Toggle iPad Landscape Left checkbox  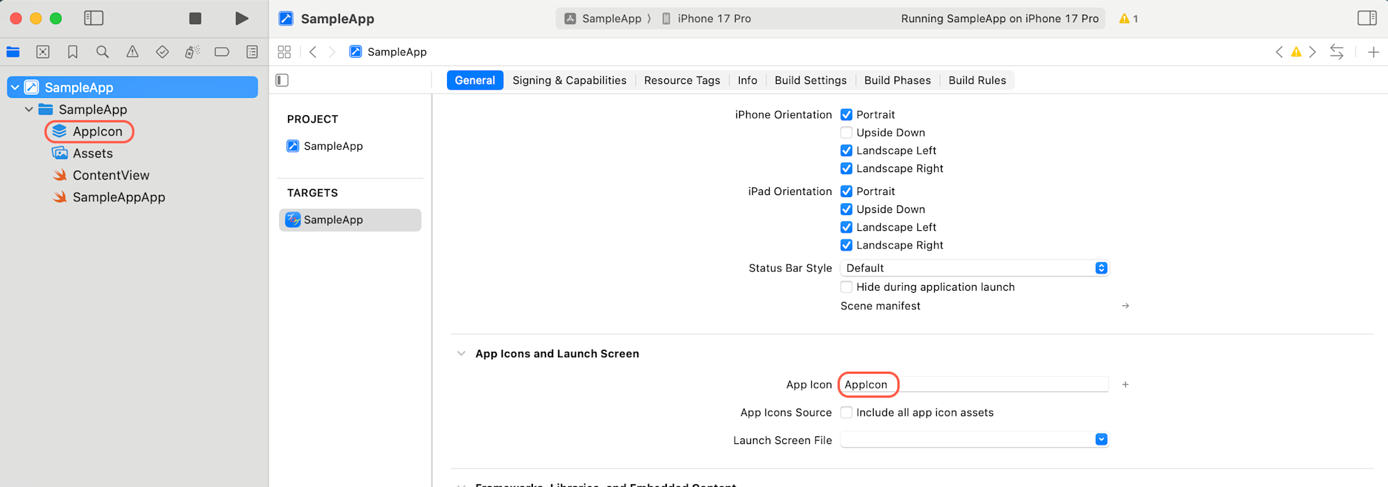[847, 228]
